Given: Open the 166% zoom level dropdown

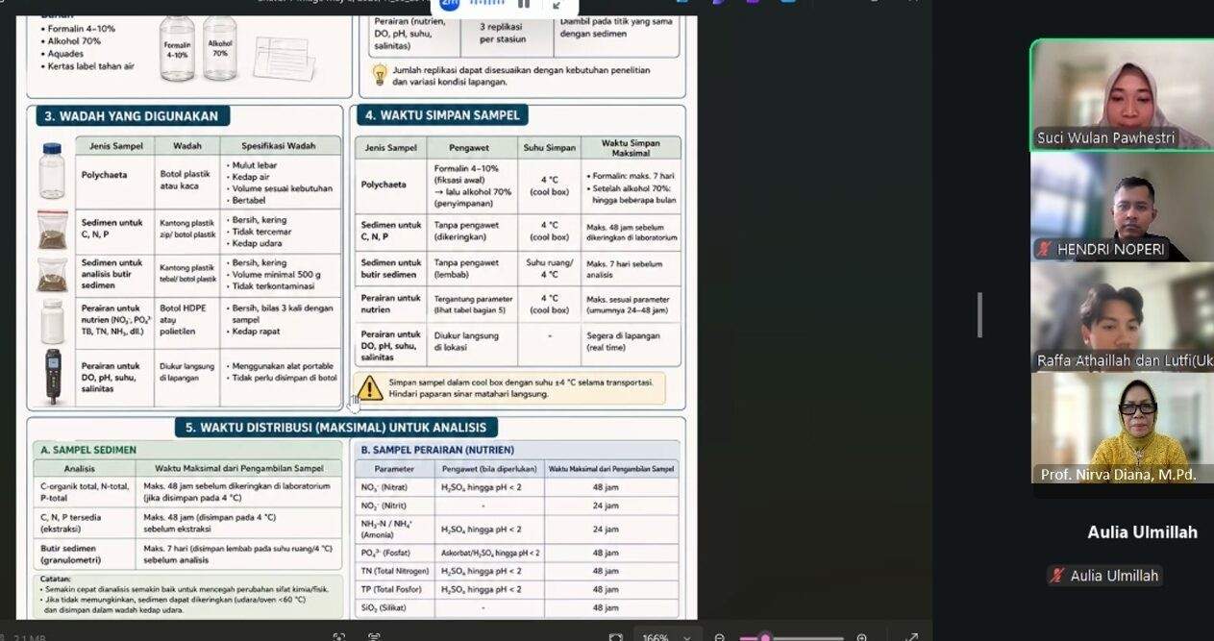Looking at the screenshot, I should pos(665,637).
